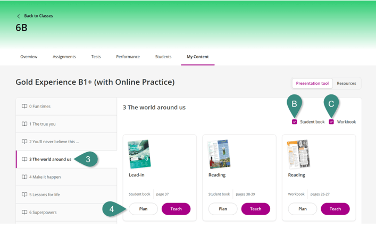Click book icon beside 2 You'll never believe
Screen dimensions: 376x229
(x=24, y=142)
